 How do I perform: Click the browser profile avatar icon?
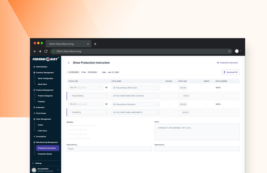(236, 51)
